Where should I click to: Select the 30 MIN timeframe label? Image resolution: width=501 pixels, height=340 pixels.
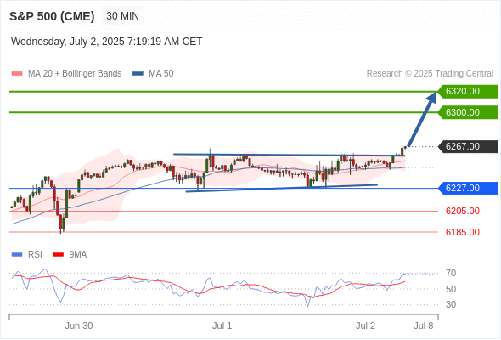122,16
